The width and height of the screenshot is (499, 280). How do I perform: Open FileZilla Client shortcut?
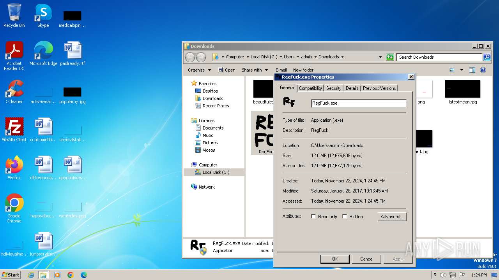tap(14, 130)
